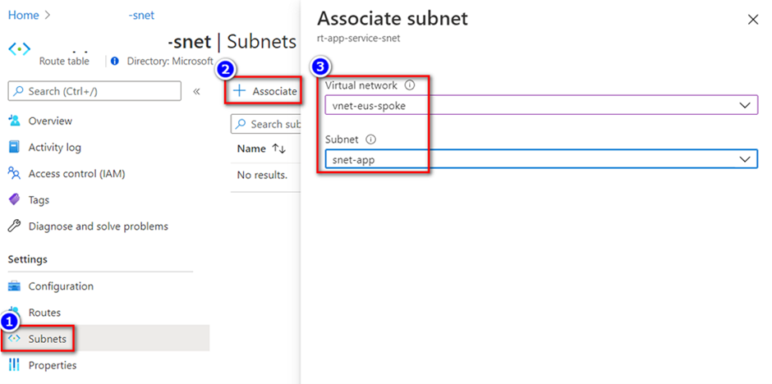
Task: Go to the Home breadcrumb link
Action: [x=23, y=15]
